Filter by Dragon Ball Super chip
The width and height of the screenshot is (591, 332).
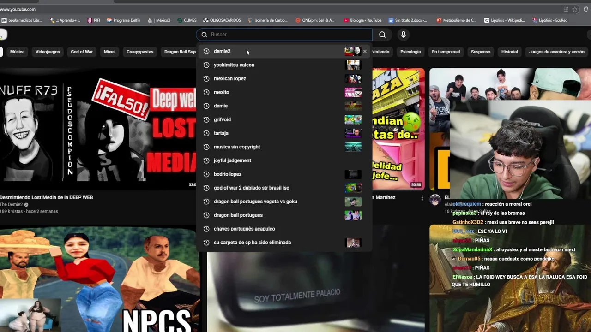[179, 52]
